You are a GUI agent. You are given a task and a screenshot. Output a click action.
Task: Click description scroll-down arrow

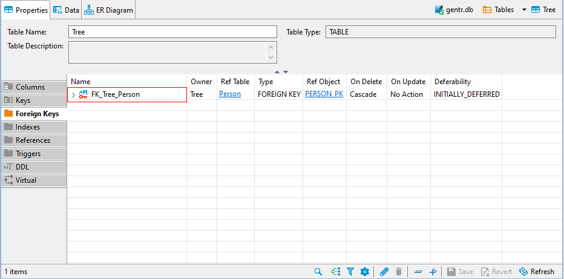tap(271, 57)
